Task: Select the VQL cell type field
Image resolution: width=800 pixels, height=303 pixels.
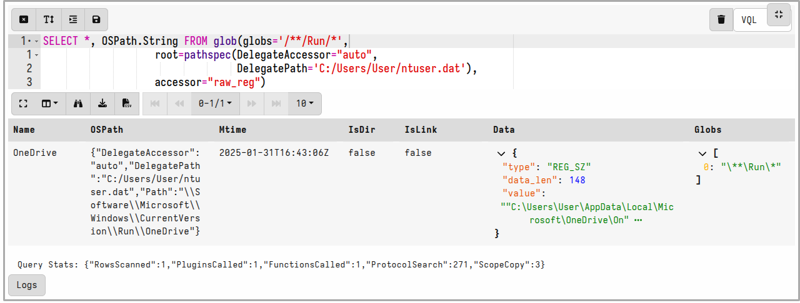Action: 749,20
